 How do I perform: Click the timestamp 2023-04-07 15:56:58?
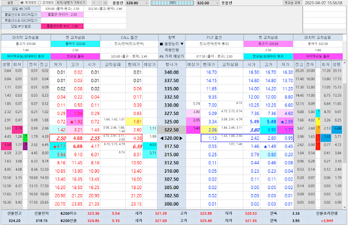(324, 3)
